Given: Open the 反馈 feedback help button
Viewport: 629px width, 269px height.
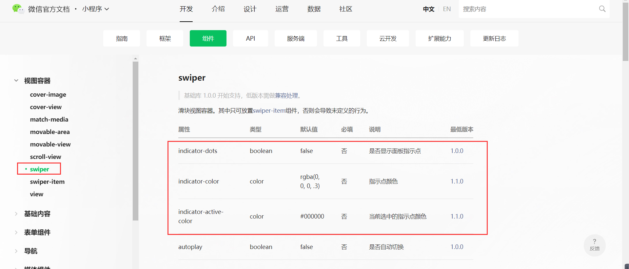Looking at the screenshot, I should point(595,245).
